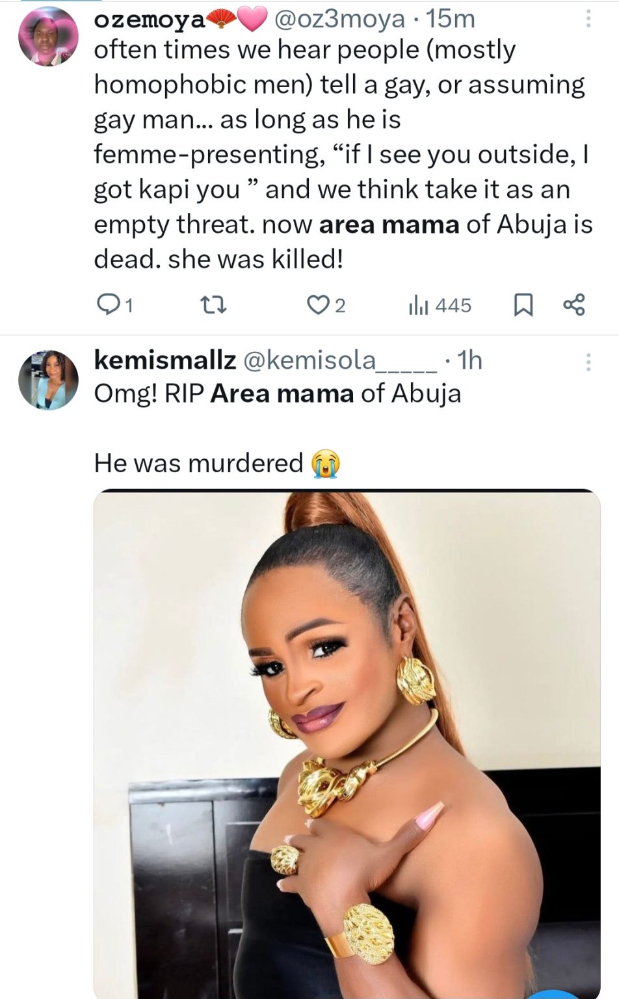View analytics showing 445 views

440,305
